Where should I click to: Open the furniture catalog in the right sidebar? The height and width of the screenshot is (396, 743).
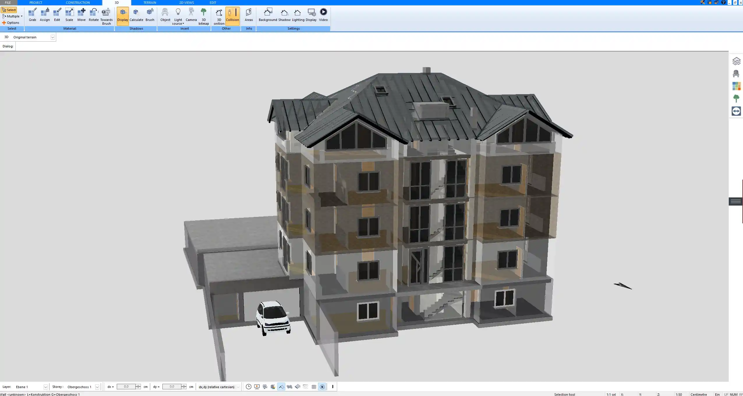(736, 73)
